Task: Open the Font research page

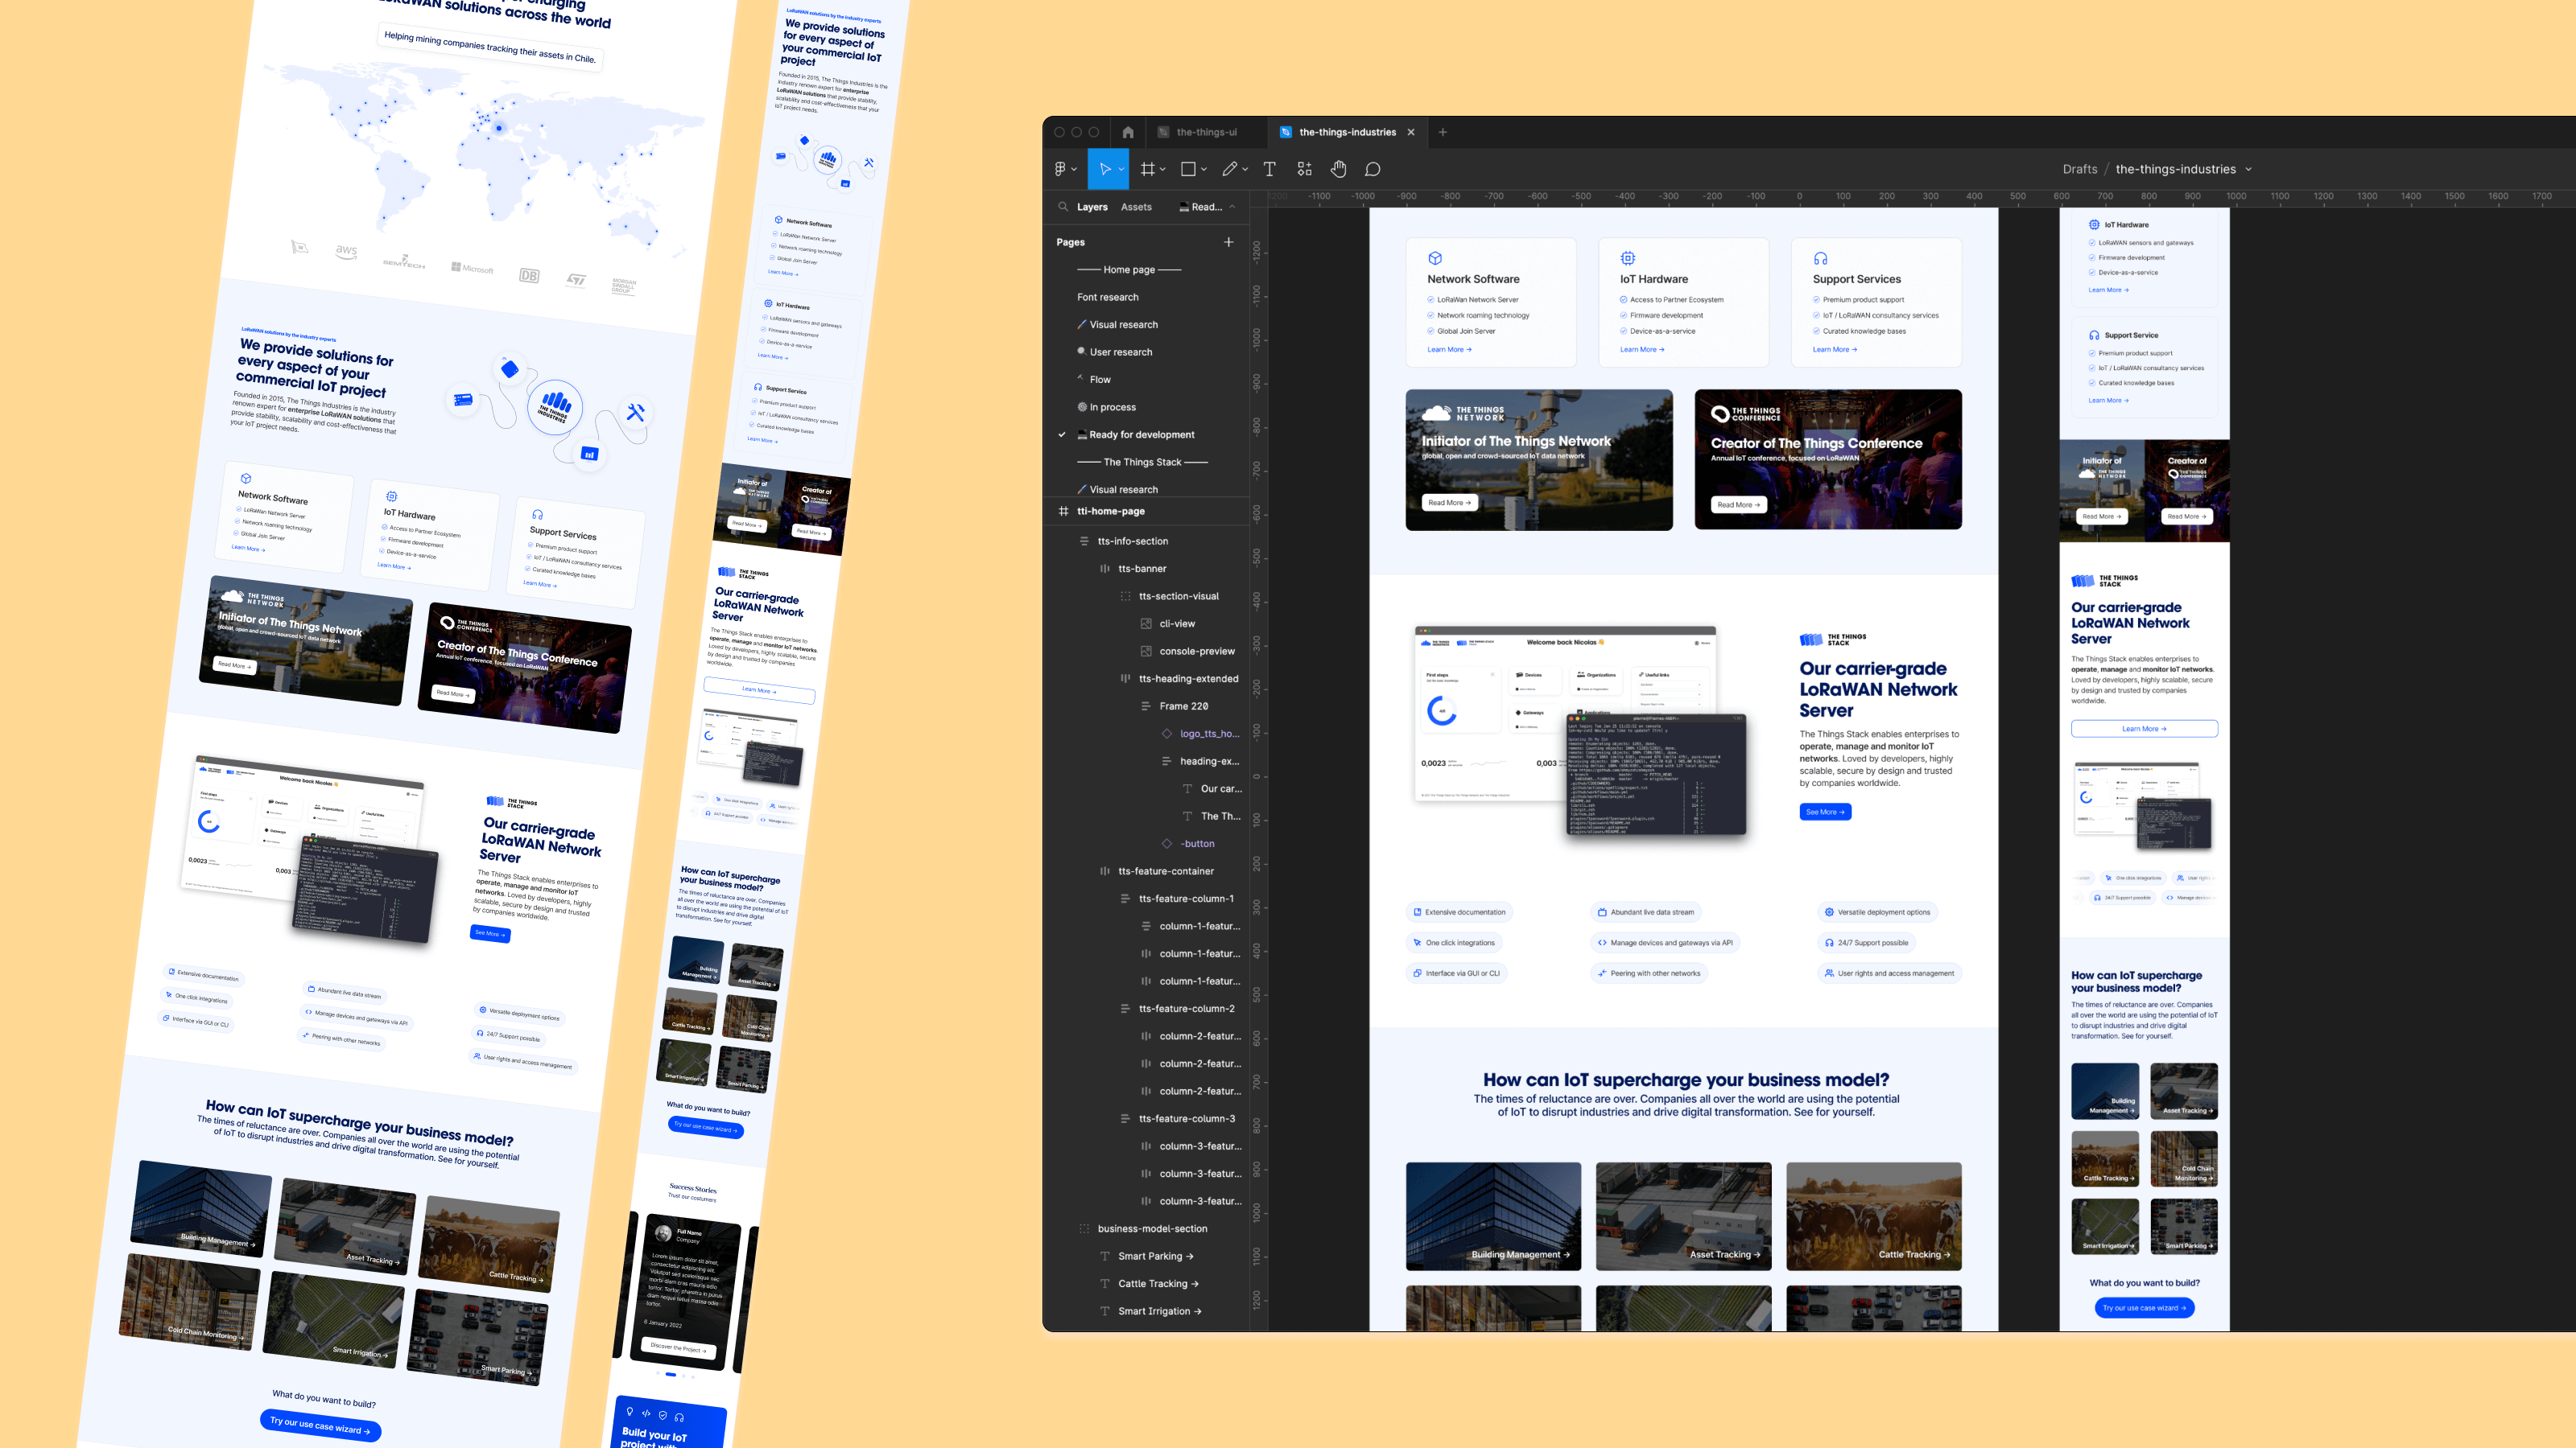Action: point(1107,297)
